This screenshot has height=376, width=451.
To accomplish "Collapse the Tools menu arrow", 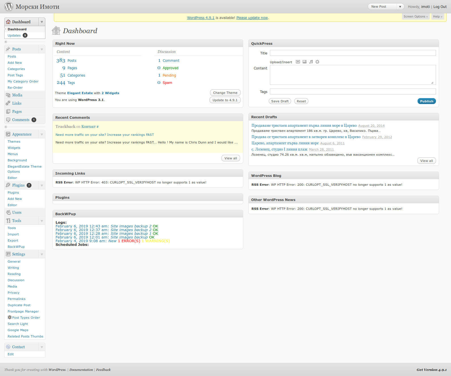I will click(42, 221).
